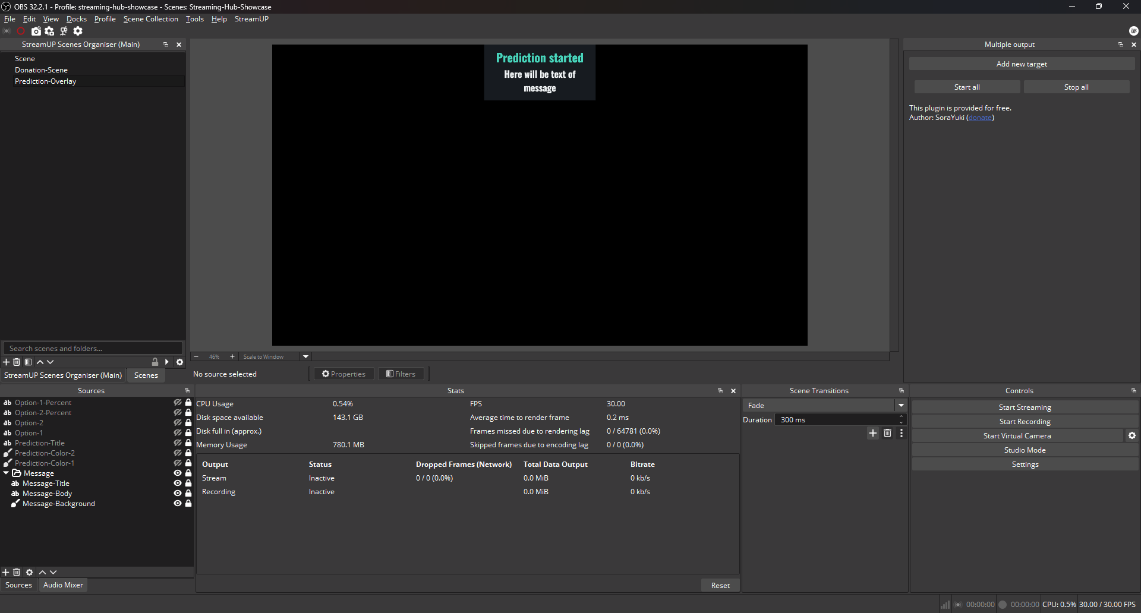Open the File menu

[10, 19]
